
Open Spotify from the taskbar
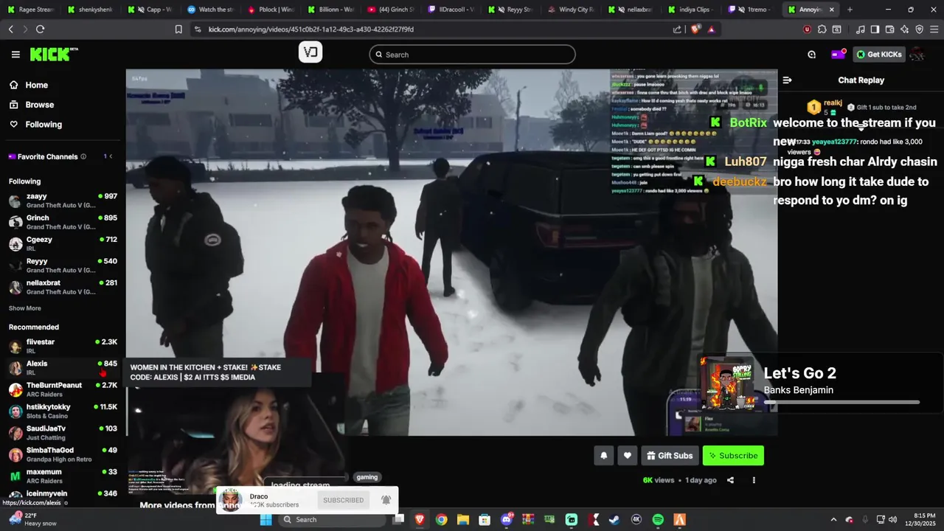658,519
